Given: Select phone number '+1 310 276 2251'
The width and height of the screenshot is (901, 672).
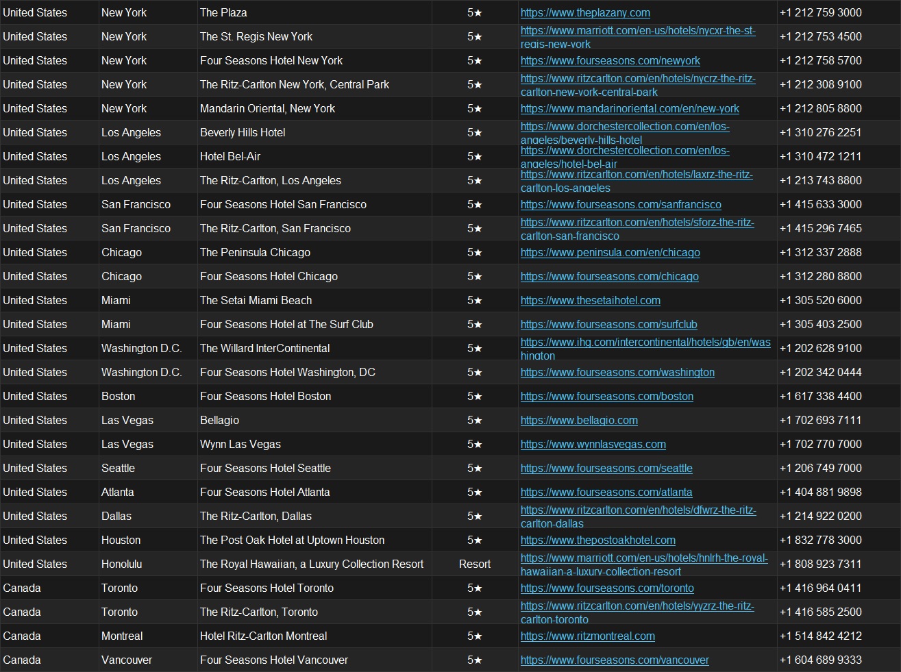Looking at the screenshot, I should pyautogui.click(x=821, y=132).
